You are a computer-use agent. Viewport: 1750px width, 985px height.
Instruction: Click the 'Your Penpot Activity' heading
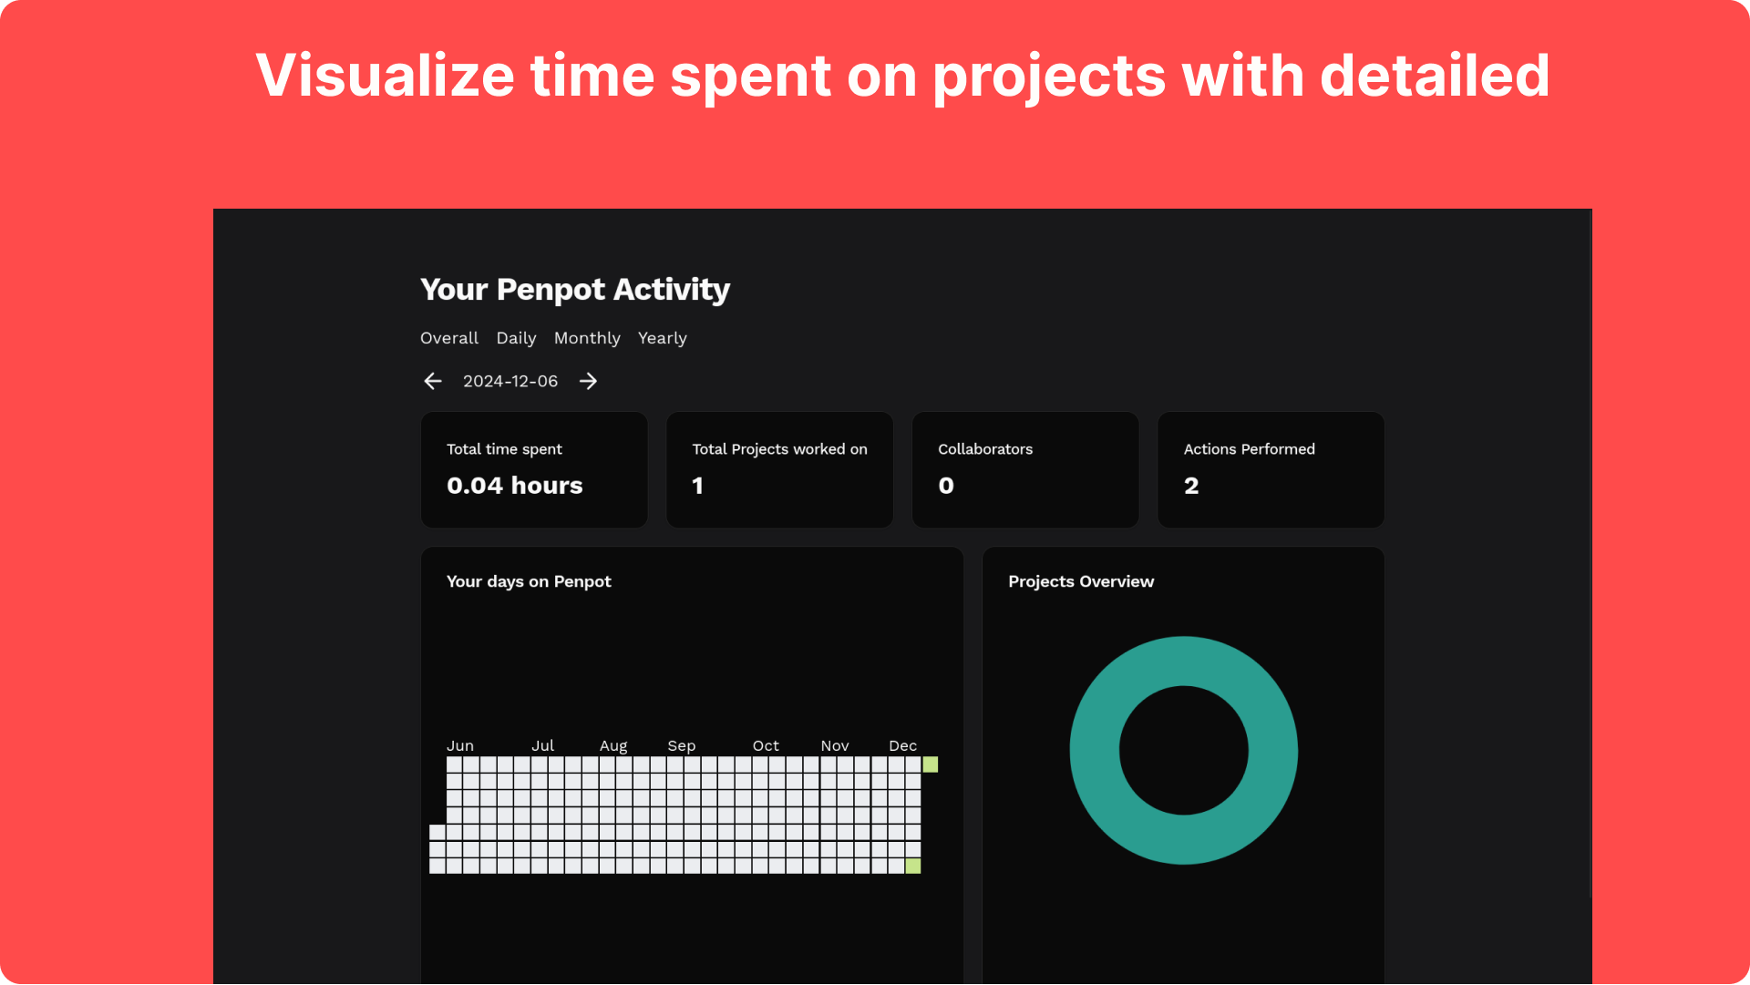click(575, 290)
